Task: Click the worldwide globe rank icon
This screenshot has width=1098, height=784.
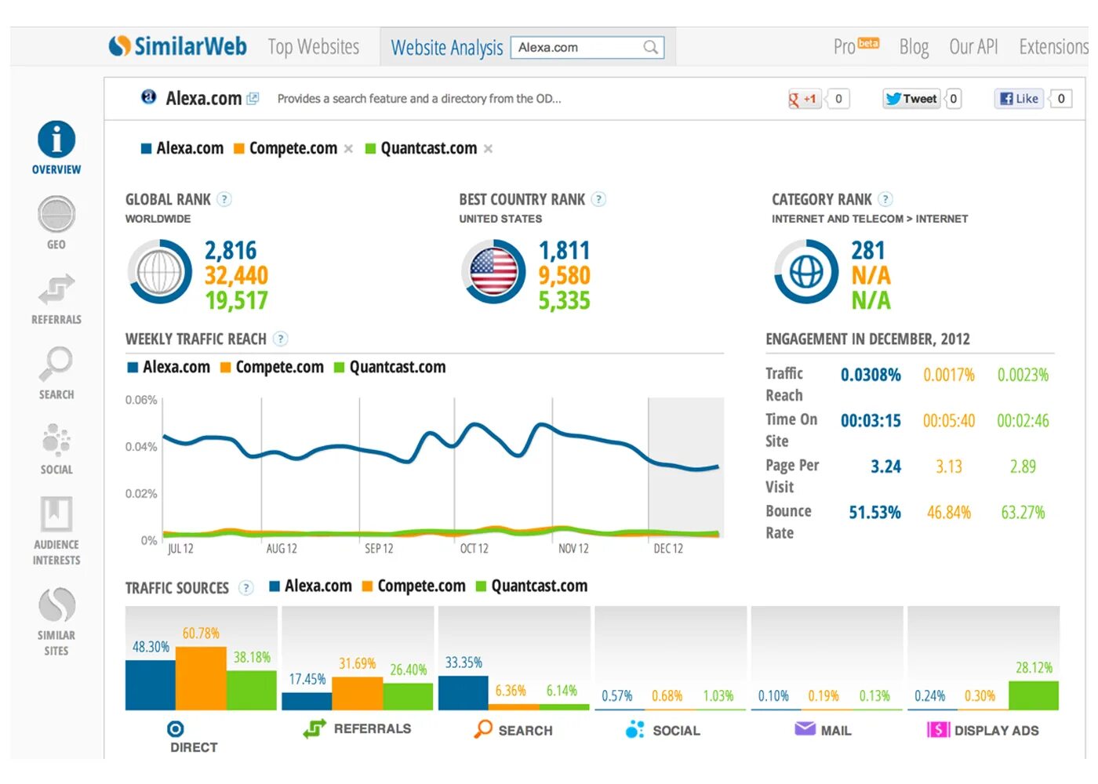Action: pyautogui.click(x=160, y=272)
